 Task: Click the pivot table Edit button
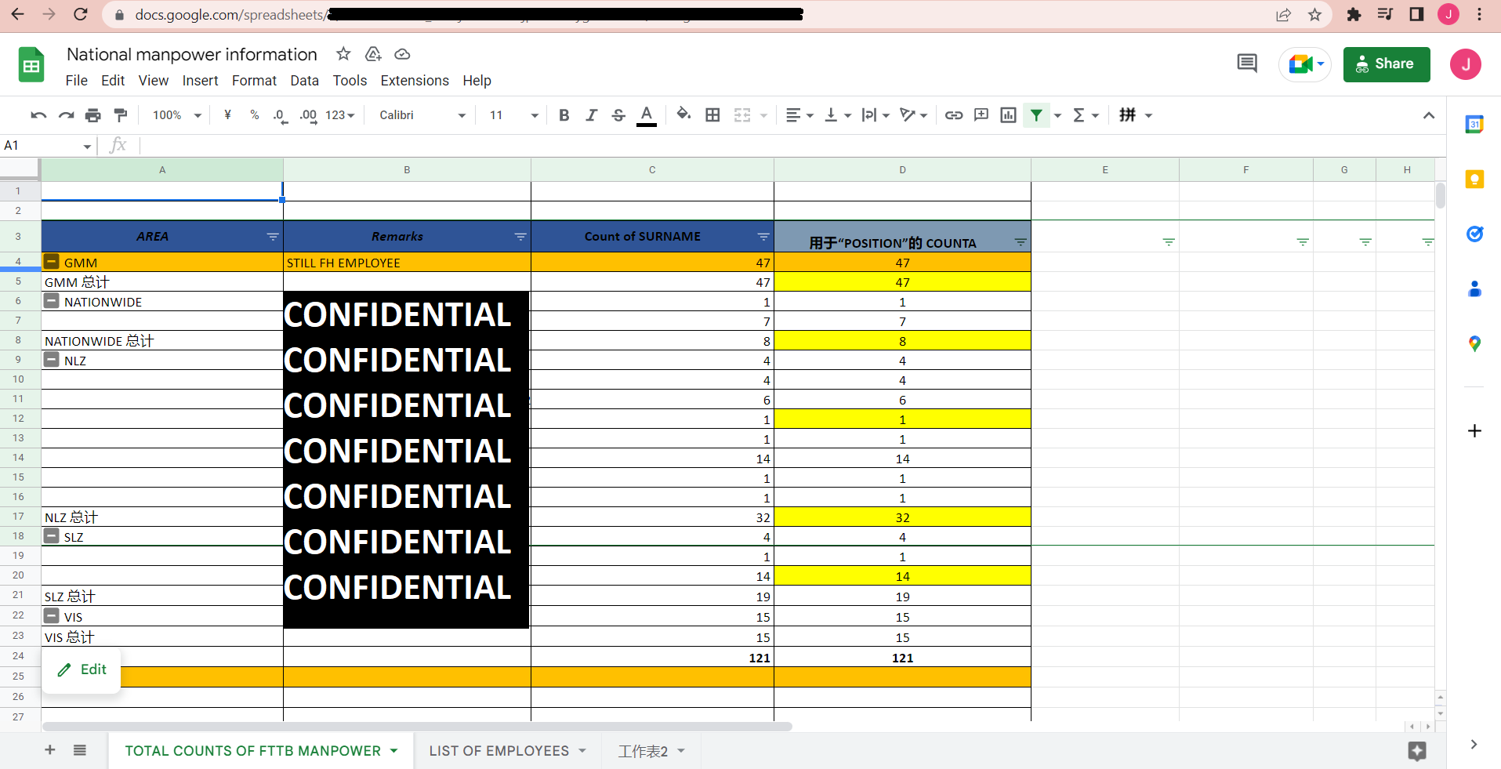82,669
